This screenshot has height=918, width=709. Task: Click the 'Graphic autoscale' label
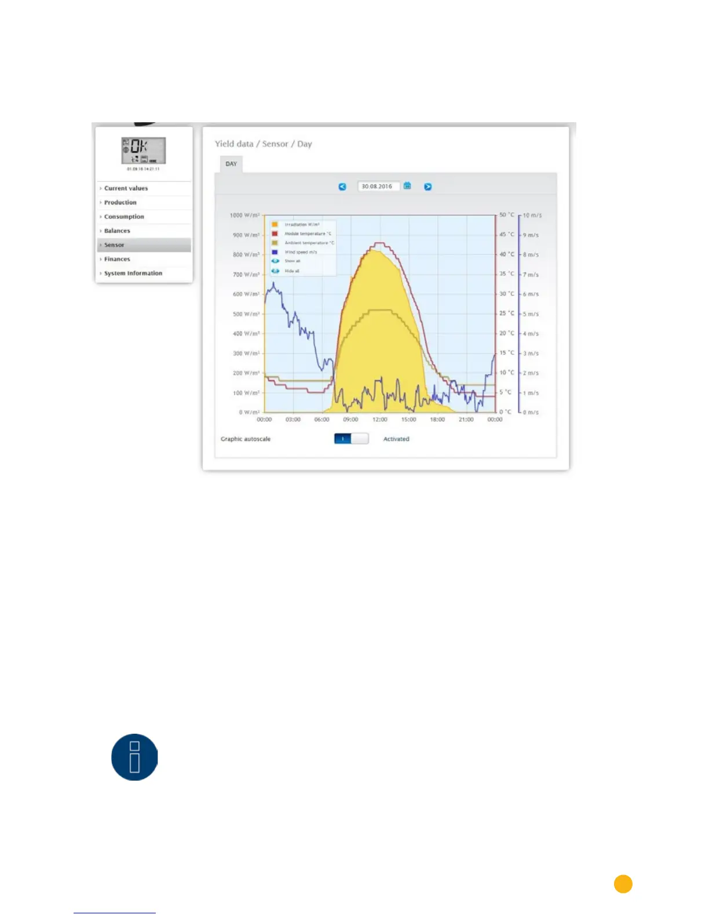tap(246, 439)
